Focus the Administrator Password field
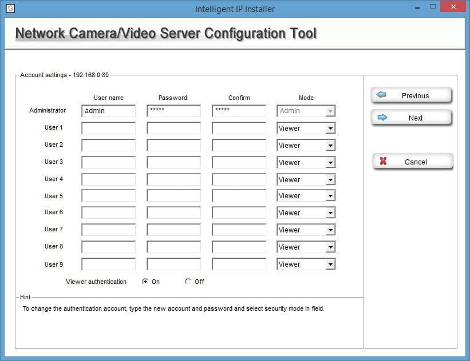 (173, 111)
